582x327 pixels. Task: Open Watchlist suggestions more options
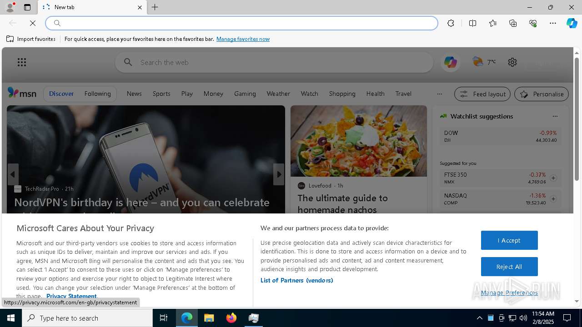tap(555, 116)
